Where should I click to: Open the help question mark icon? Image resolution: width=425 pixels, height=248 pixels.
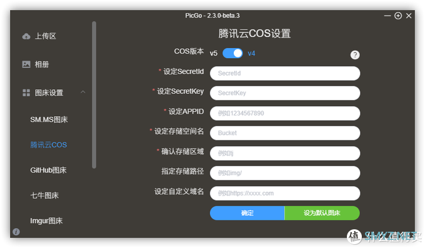point(355,55)
